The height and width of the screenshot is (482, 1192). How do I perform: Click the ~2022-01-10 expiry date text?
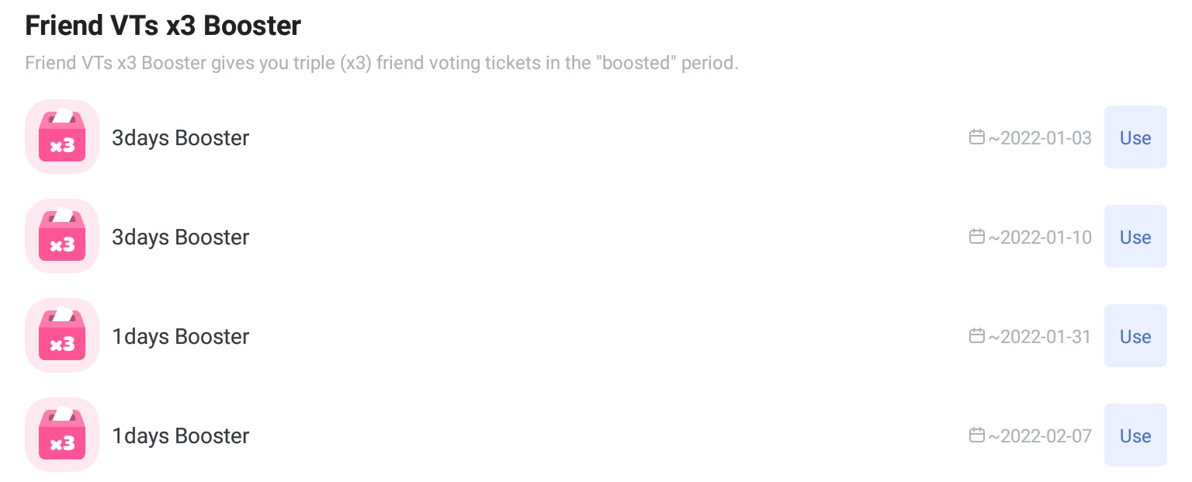click(1040, 238)
